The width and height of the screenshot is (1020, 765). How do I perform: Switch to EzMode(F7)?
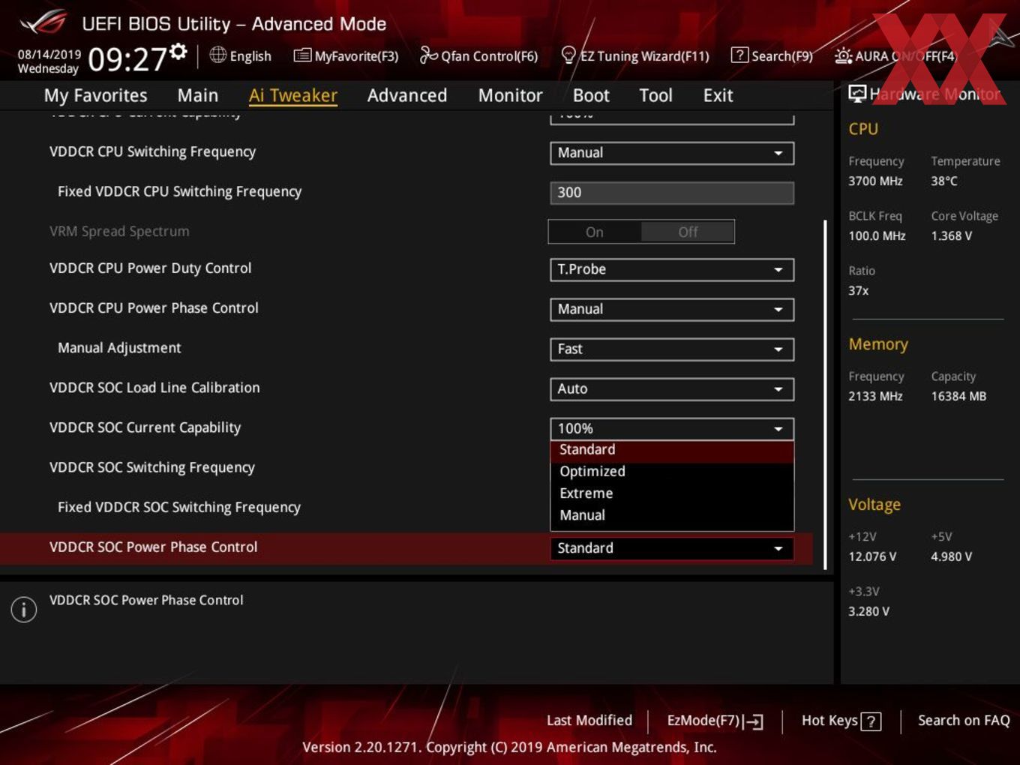coord(715,721)
